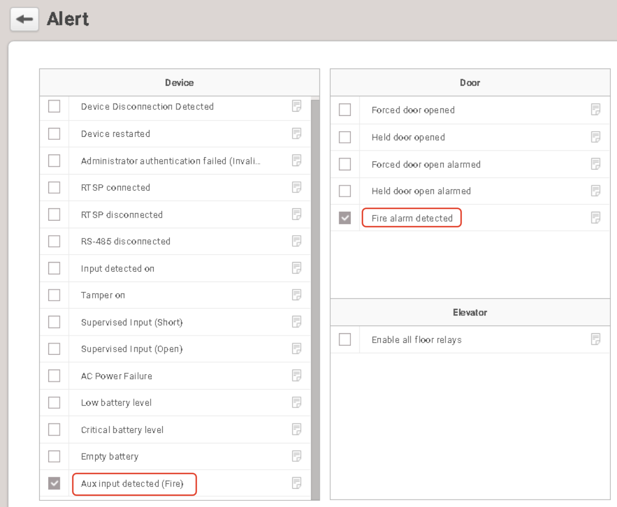The height and width of the screenshot is (507, 617).
Task: Uncheck Aux input detected (Fire) checkbox
Action: pyautogui.click(x=54, y=483)
